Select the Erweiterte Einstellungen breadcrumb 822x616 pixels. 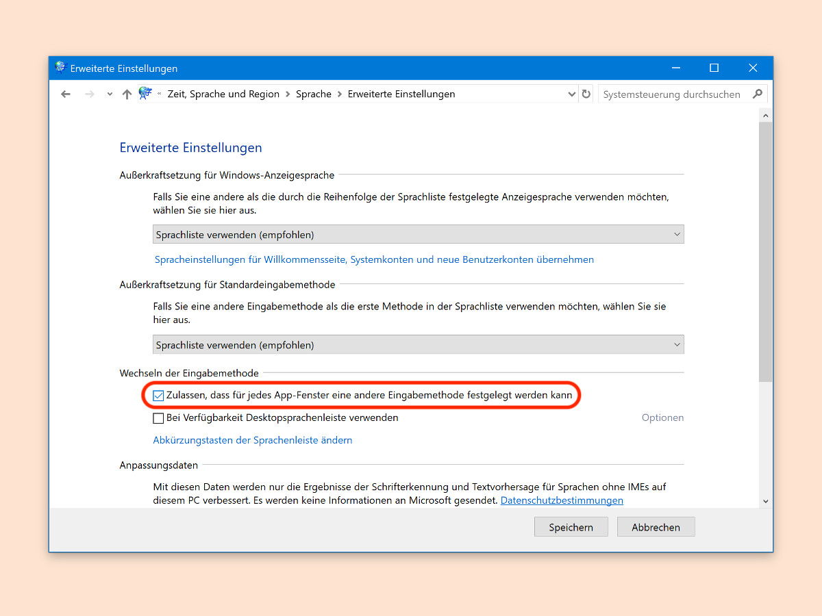tap(401, 94)
